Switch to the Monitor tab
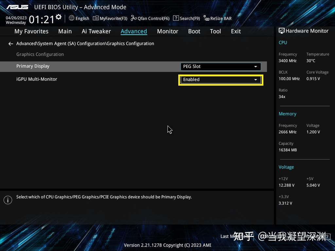 (167, 31)
